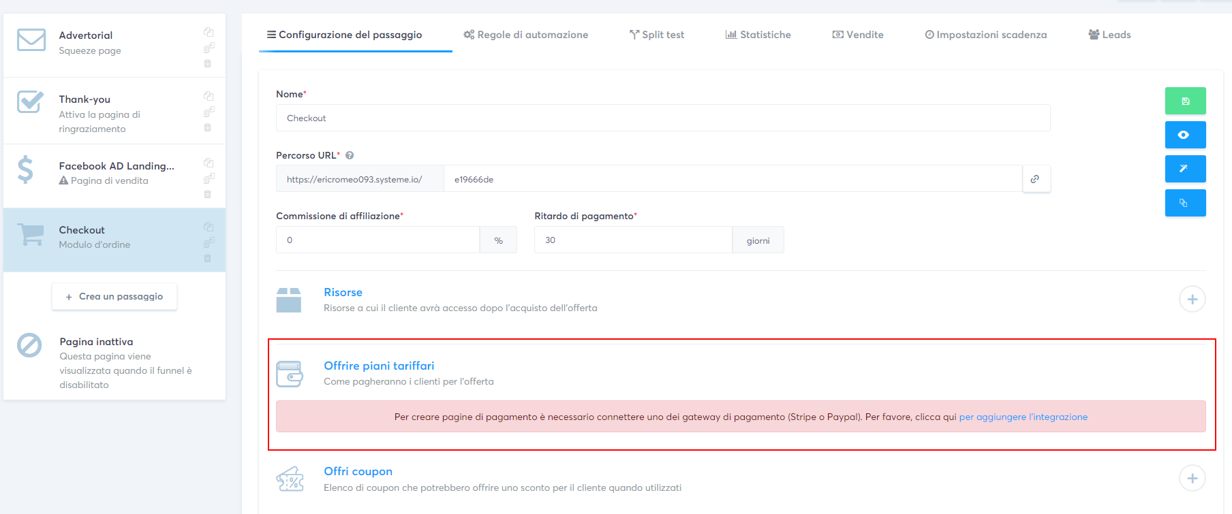1232x514 pixels.
Task: Duplicate the Thank-you step with the copy icon
Action: tap(208, 96)
